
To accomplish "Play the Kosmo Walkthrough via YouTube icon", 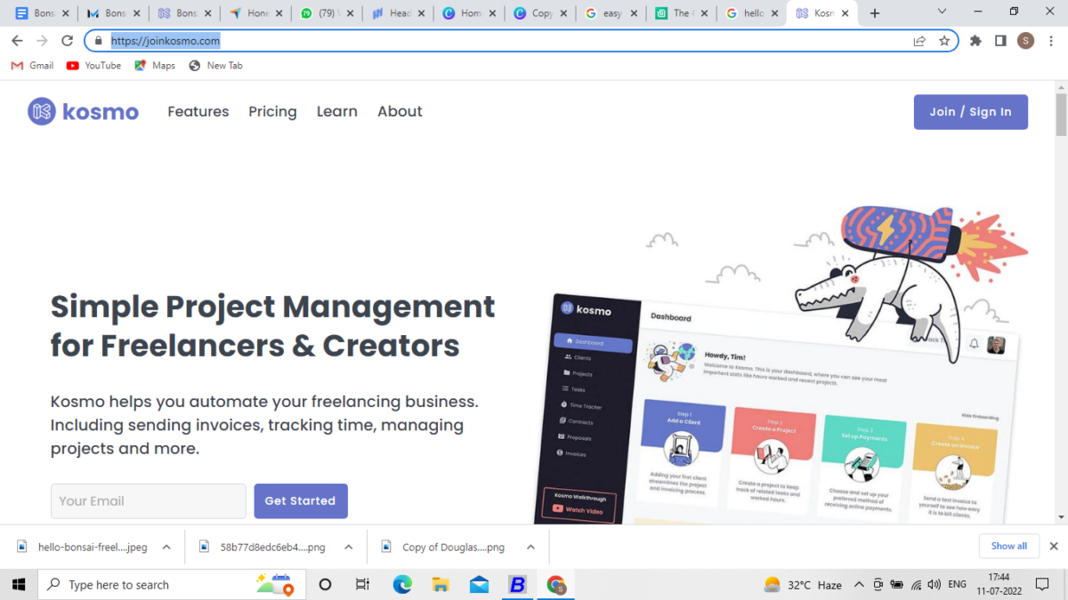I will click(557, 508).
